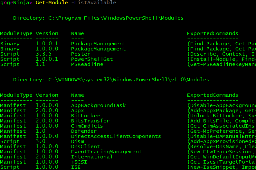
Task: Select the BitLocker module name
Action: [x=85, y=116]
